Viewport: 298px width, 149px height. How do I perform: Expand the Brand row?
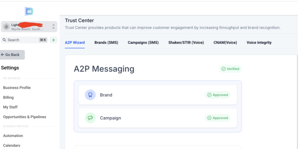pyautogui.click(x=158, y=95)
